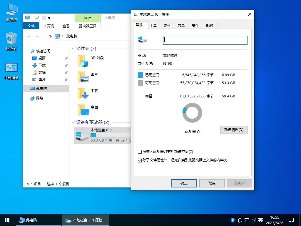Click the 磁盘清理 button
Screen dimensions: 301x226
pyautogui.click(x=234, y=130)
